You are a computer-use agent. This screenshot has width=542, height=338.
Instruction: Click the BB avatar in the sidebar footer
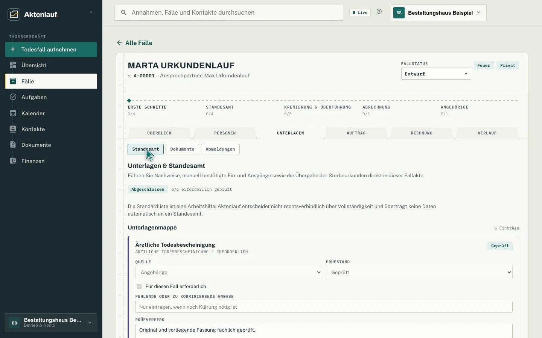pyautogui.click(x=14, y=323)
